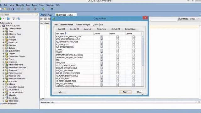
Task: Click the Cloud Connections icon
Action: point(1,104)
